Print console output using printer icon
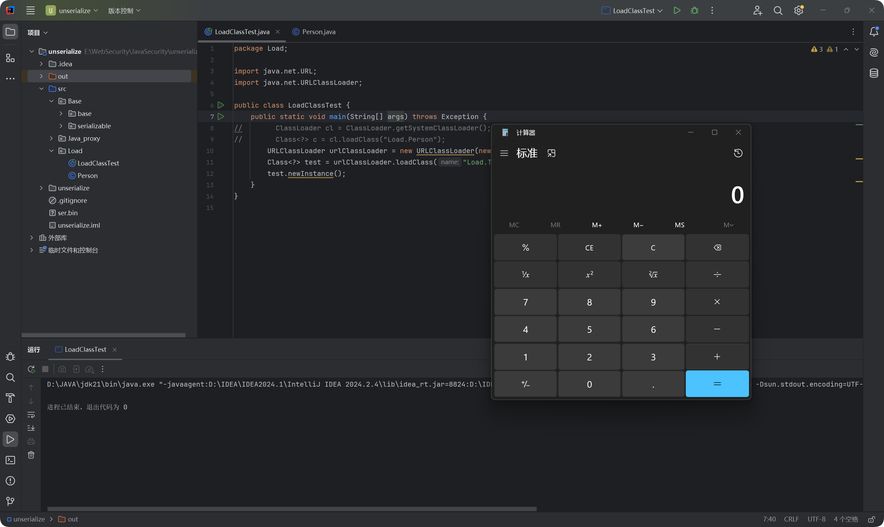Screen dimensions: 884x527 click(31, 441)
